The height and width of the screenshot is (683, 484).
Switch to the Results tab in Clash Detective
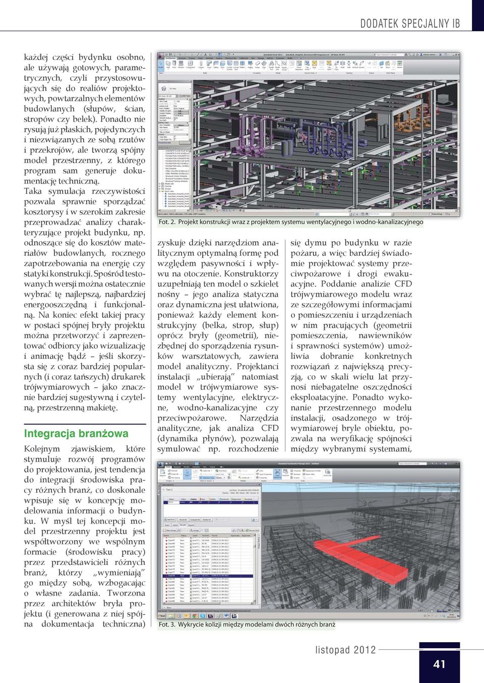click(x=183, y=525)
